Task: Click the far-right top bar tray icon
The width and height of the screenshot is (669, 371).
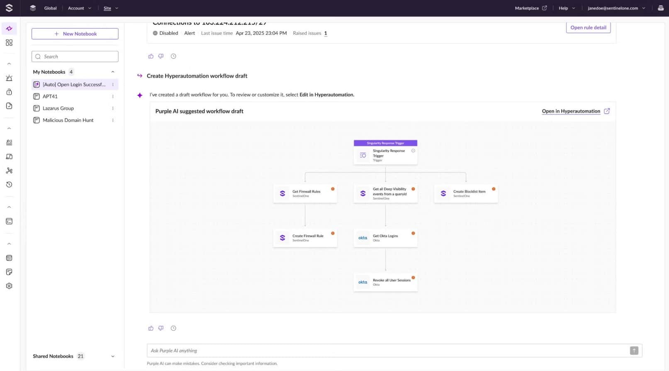Action: point(661,8)
